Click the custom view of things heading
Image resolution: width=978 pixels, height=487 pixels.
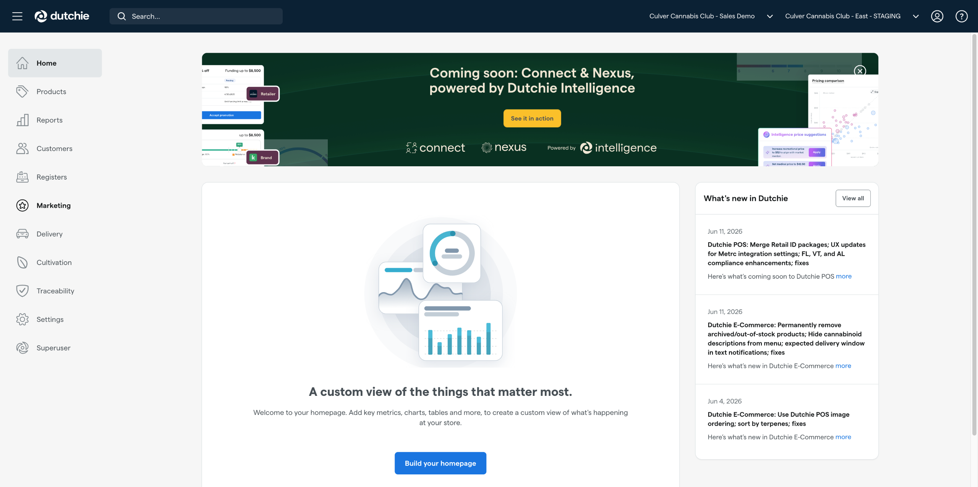point(440,392)
